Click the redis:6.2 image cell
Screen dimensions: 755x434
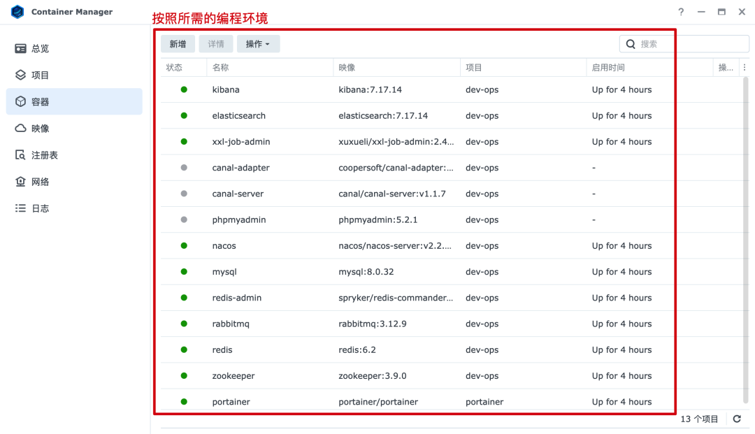point(357,350)
